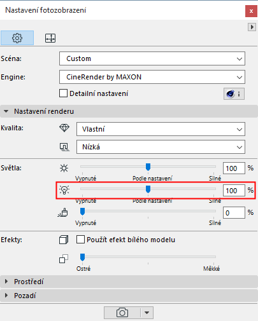Open the Scéna dropdown showing Custom
Viewport: 258px width, 321px height.
(x=152, y=58)
